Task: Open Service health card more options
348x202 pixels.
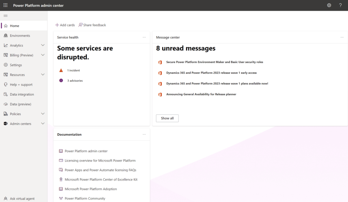Action: click(x=144, y=37)
